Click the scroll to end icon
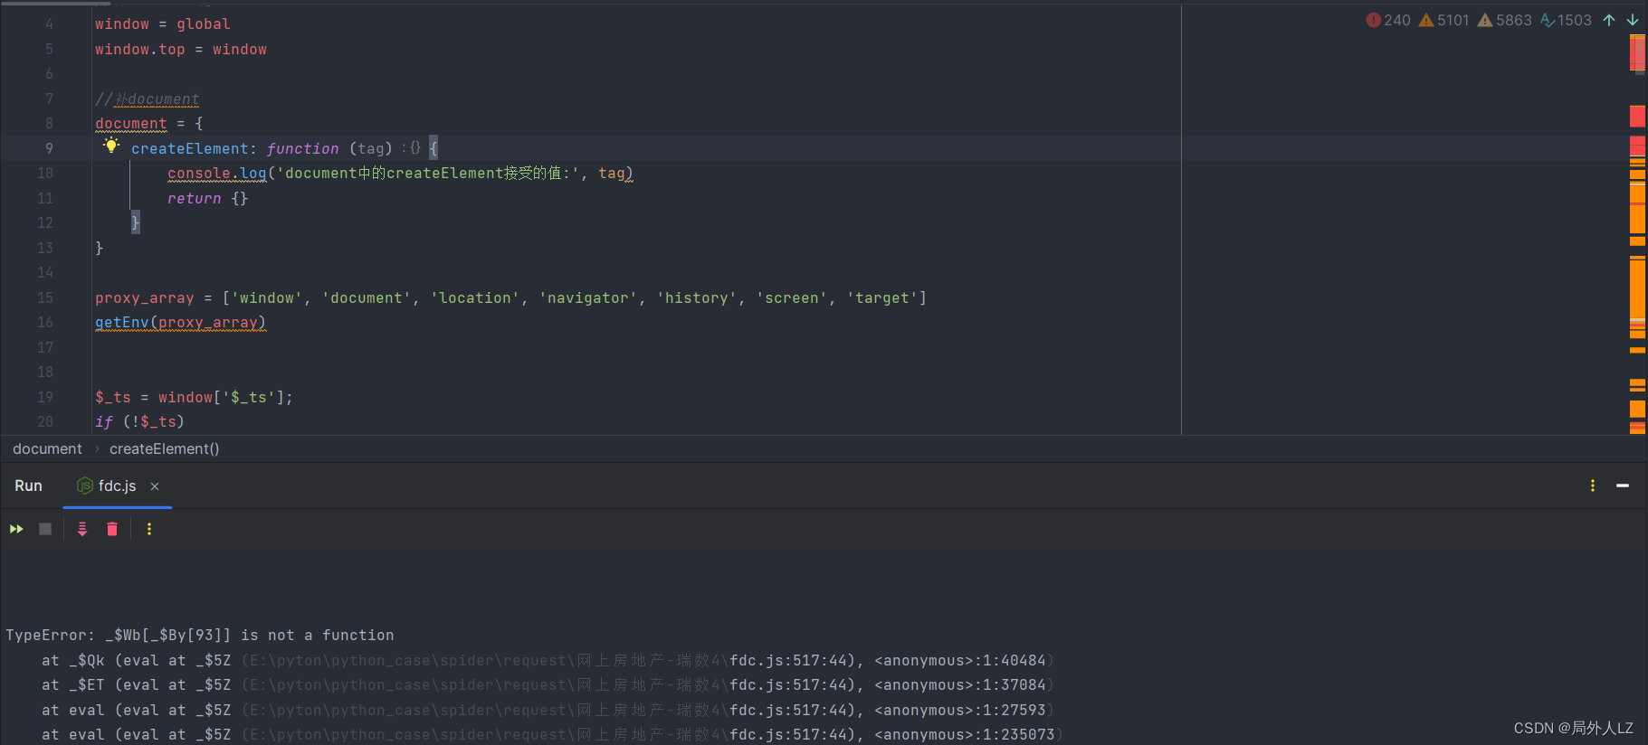This screenshot has width=1648, height=745. 82,529
